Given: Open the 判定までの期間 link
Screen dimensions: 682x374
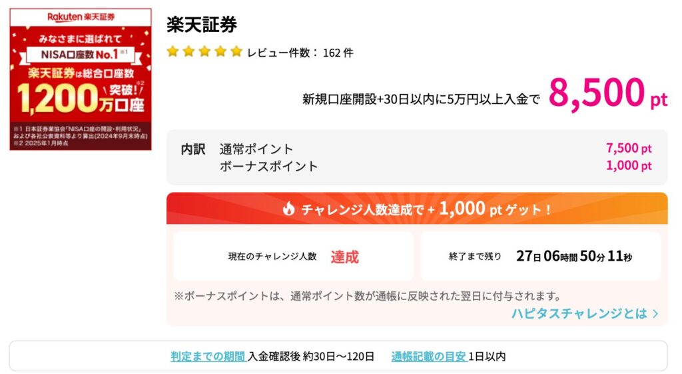Looking at the screenshot, I should click(208, 357).
